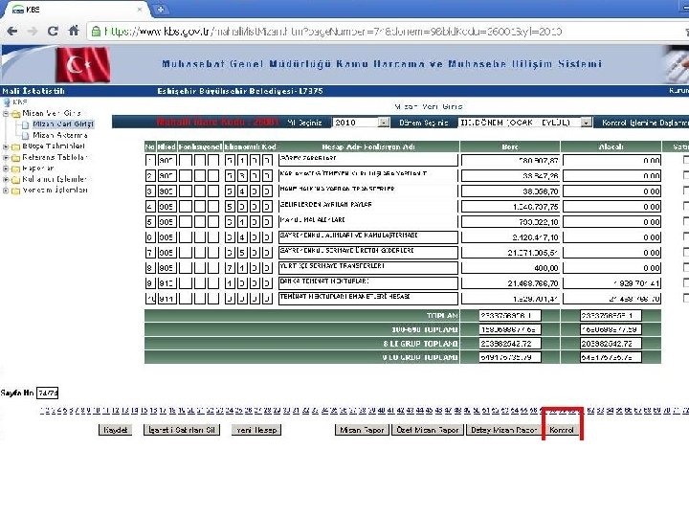This screenshot has width=689, height=517.
Task: Click the green lock icon in address bar
Action: coord(96,32)
